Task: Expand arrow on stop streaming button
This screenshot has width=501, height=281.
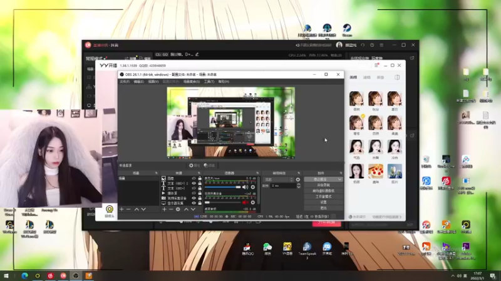Action: pos(339,179)
